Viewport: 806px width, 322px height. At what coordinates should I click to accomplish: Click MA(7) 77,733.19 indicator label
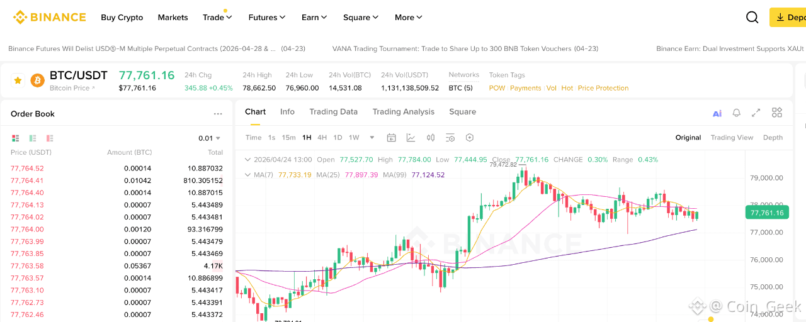[281, 175]
